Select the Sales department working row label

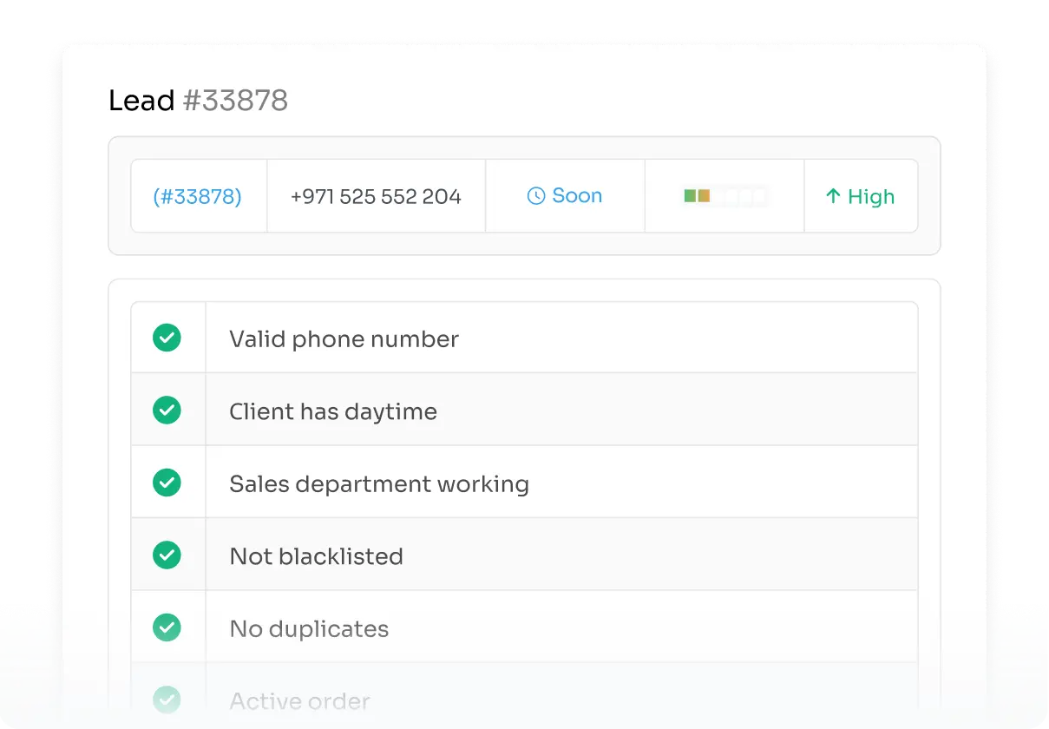tap(378, 483)
